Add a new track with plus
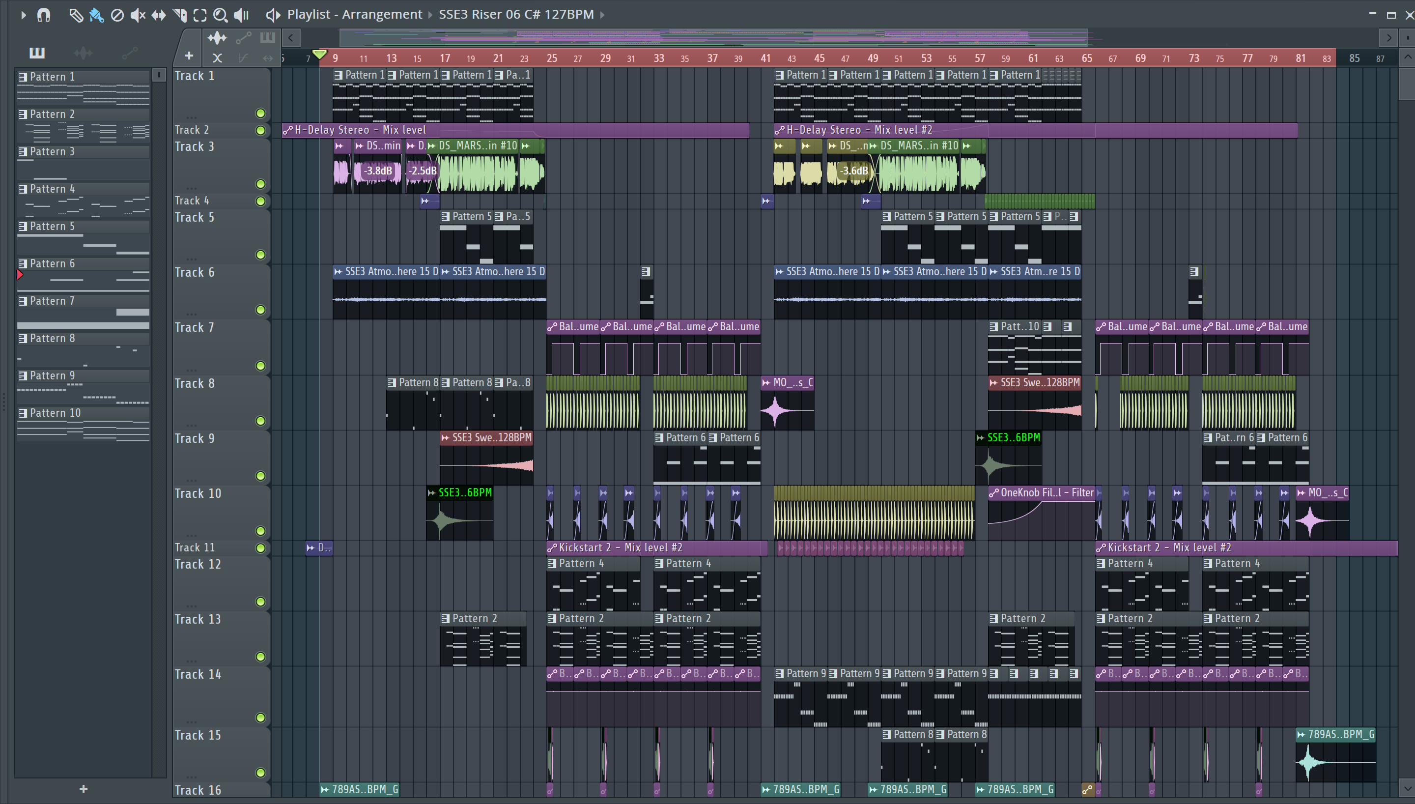This screenshot has width=1415, height=804. point(189,55)
